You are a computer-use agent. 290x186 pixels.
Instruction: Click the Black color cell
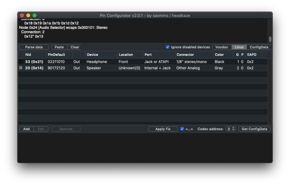(219, 62)
